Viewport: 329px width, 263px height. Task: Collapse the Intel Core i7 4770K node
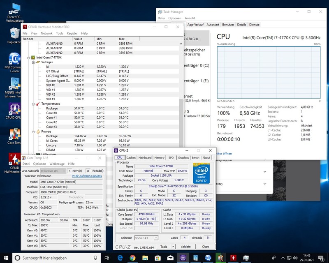tap(28, 58)
